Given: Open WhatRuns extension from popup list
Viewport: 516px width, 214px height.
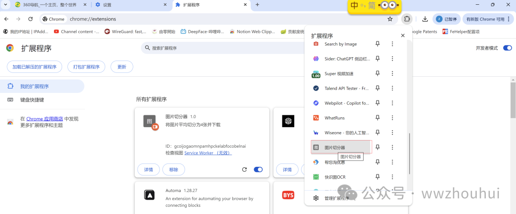Looking at the screenshot, I should click(x=341, y=118).
